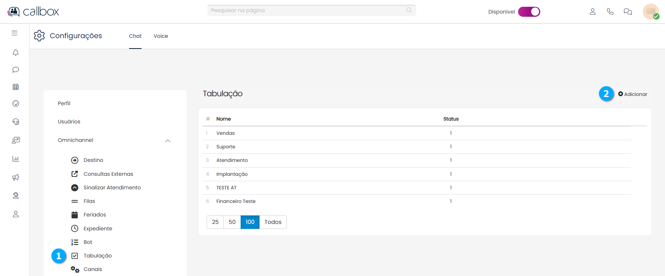
Task: Select 25 items per page
Action: 215,222
